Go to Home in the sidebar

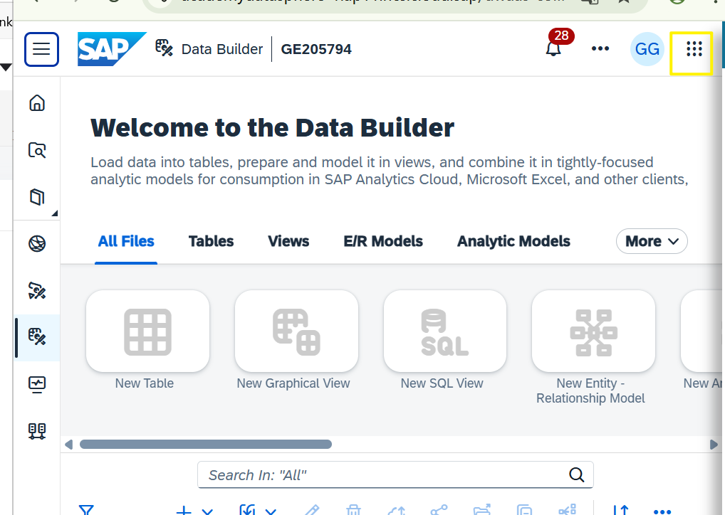(x=37, y=102)
